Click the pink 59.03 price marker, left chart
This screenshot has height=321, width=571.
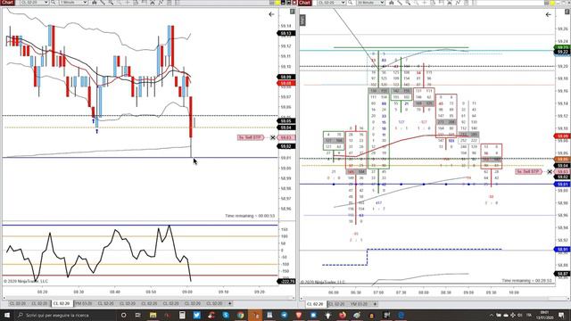[286, 137]
